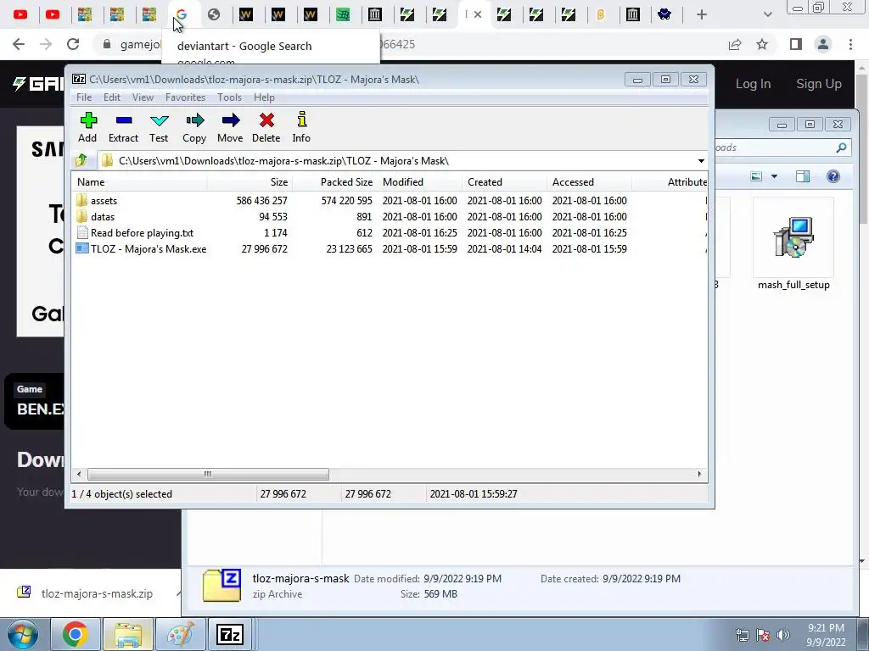Click the Move toolbar icon
Screen dimensions: 869x651
pos(230,127)
